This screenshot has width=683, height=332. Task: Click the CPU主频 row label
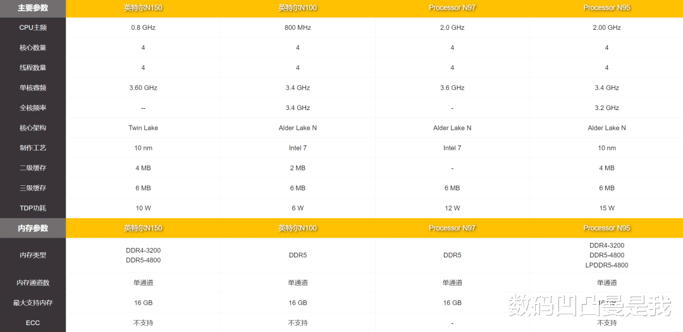33,27
